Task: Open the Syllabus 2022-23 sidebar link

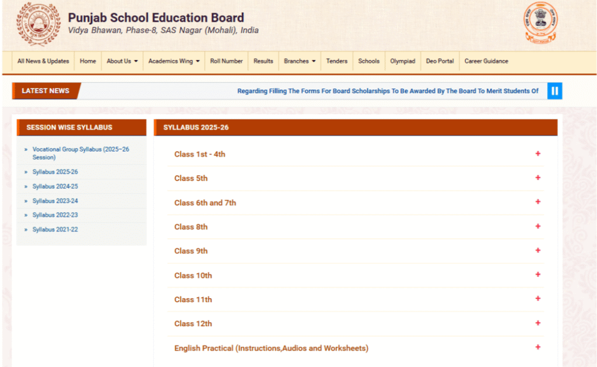Action: click(x=55, y=215)
